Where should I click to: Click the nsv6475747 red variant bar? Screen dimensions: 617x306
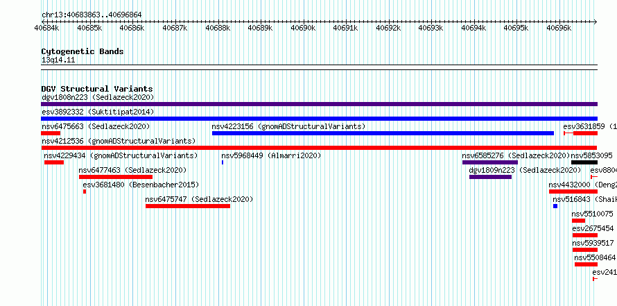click(x=188, y=206)
